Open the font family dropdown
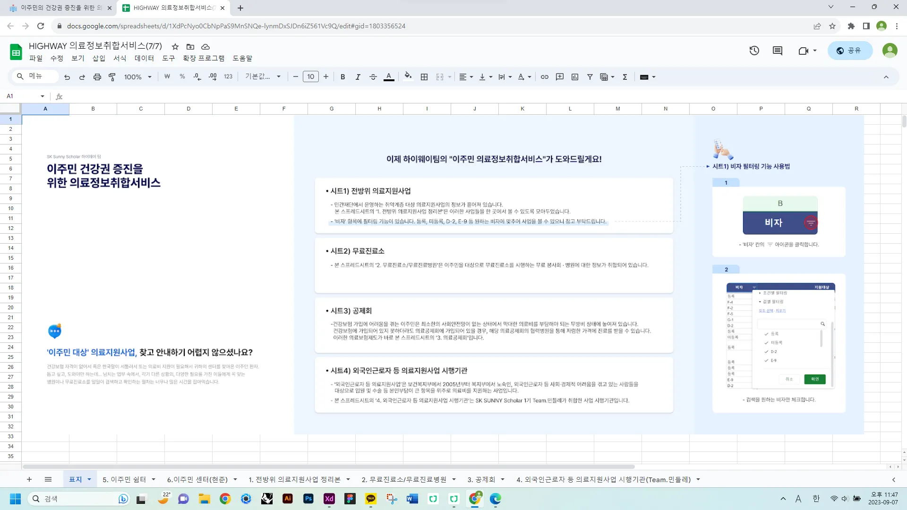 click(x=263, y=77)
